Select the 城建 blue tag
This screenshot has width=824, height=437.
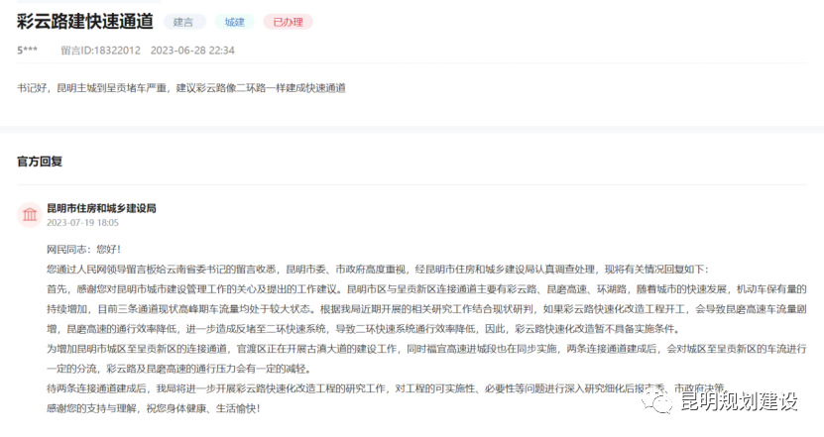click(x=234, y=21)
